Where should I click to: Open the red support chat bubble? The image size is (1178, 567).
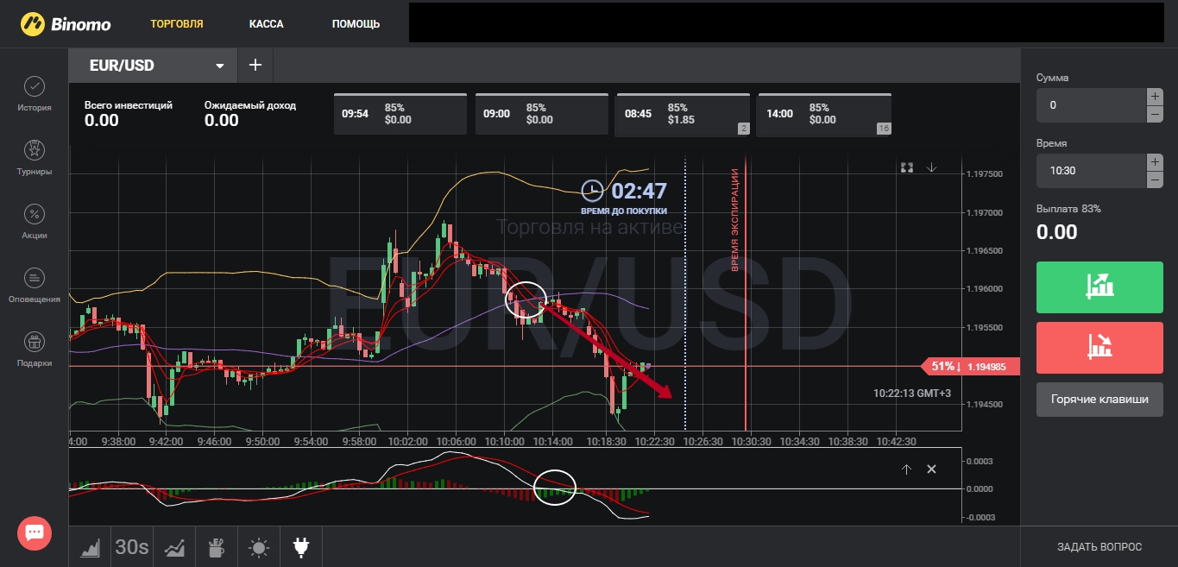click(35, 532)
